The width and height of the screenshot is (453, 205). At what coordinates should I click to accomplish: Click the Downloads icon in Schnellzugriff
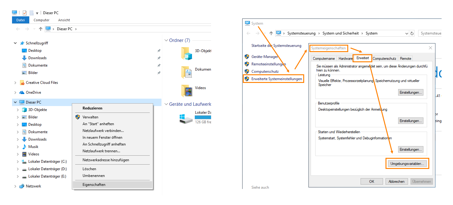pos(24,58)
